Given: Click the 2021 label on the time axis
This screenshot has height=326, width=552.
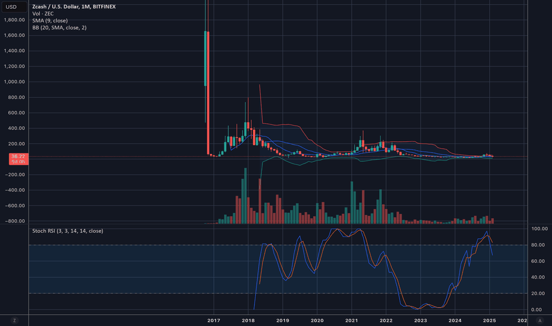Looking at the screenshot, I should click(x=351, y=320).
